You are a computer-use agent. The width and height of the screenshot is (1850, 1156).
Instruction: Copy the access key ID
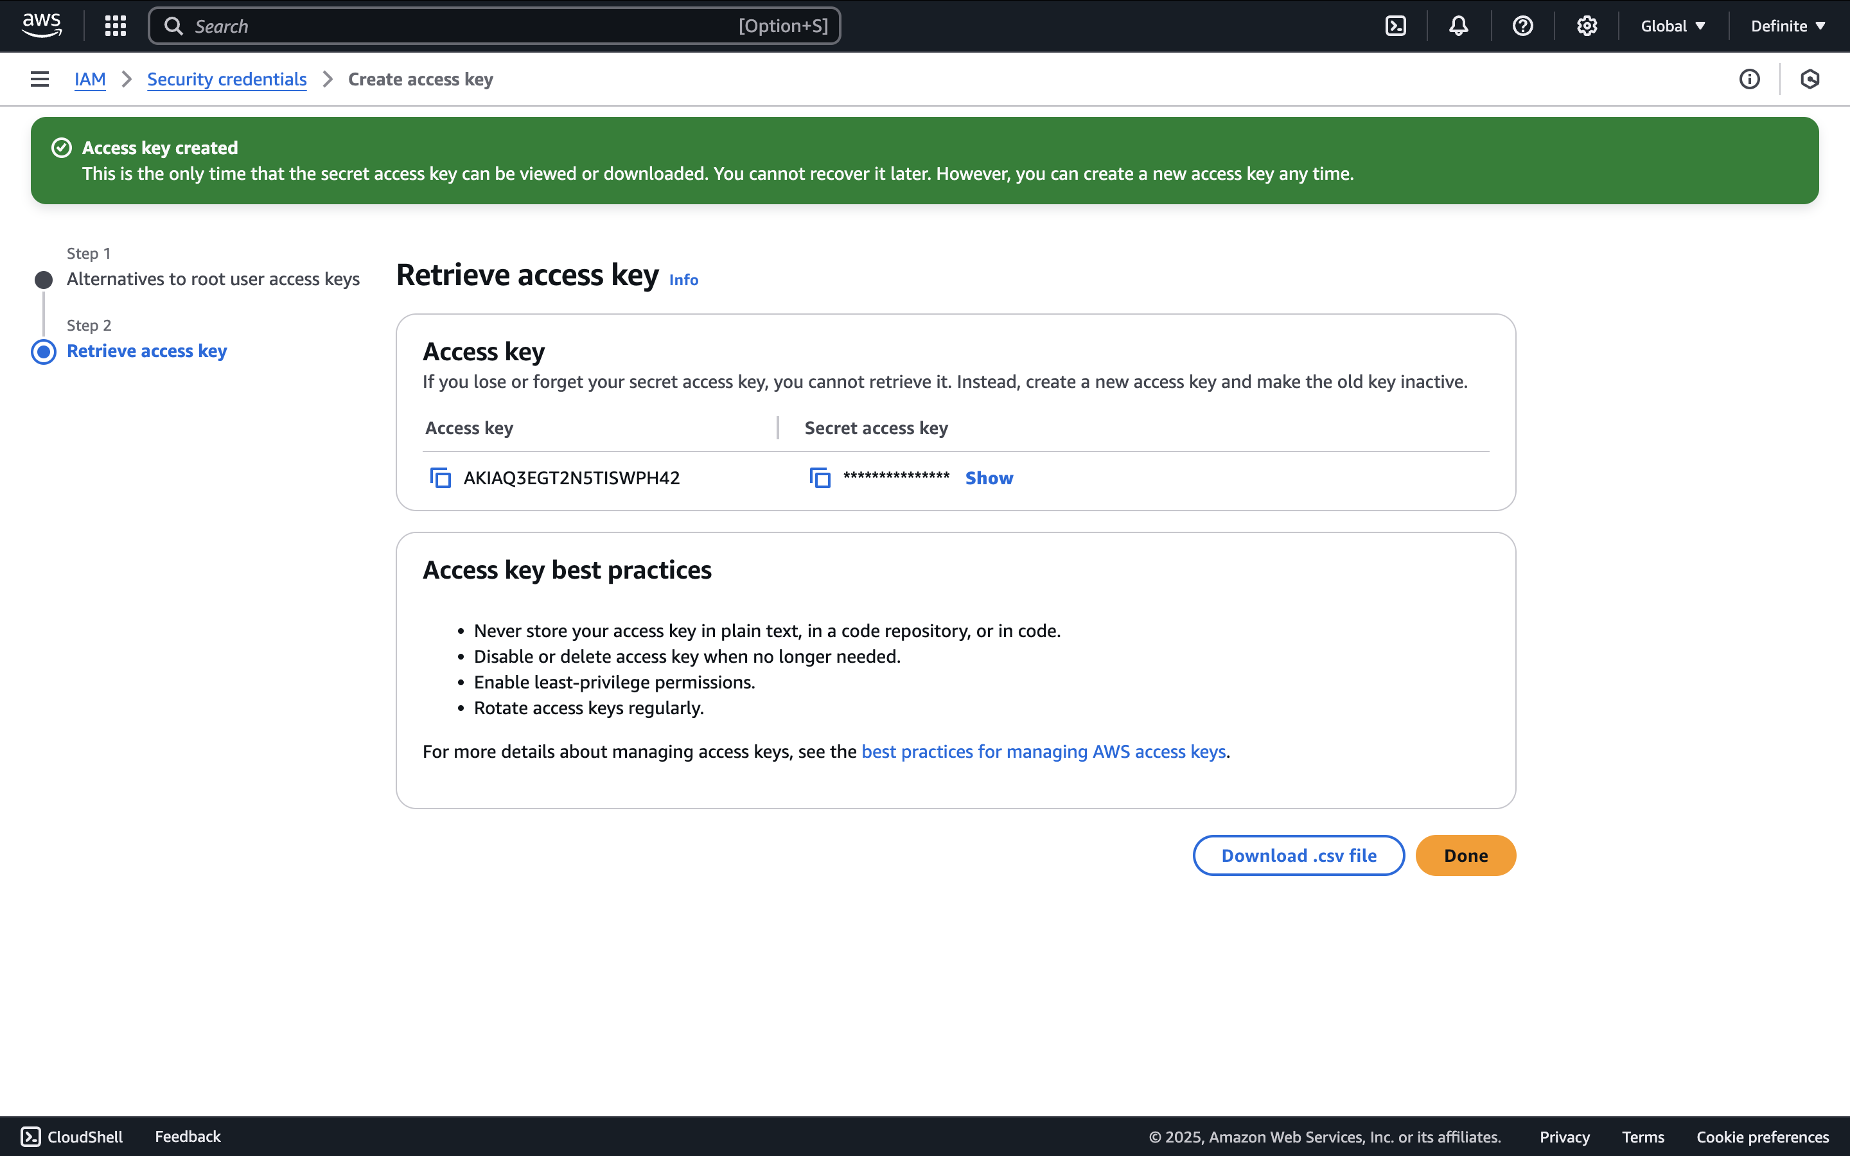[x=440, y=478]
